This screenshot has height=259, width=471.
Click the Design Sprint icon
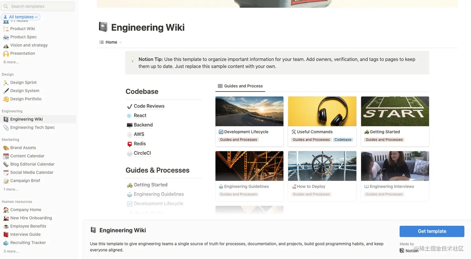point(6,82)
